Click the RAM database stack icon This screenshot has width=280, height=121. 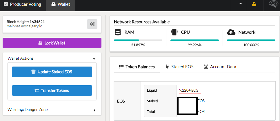click(x=118, y=32)
